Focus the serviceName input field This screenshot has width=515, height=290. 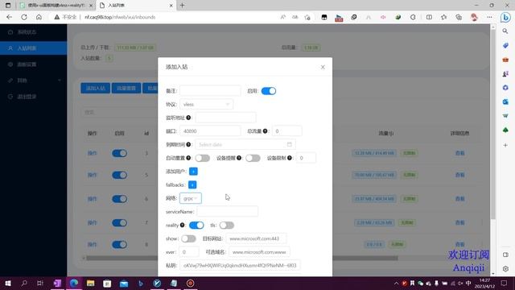pyautogui.click(x=227, y=211)
